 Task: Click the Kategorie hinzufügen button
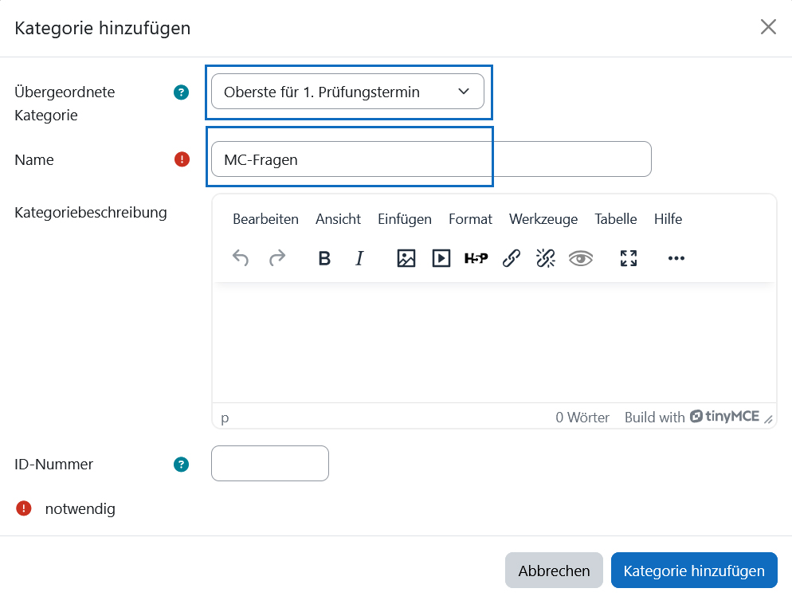pos(694,571)
